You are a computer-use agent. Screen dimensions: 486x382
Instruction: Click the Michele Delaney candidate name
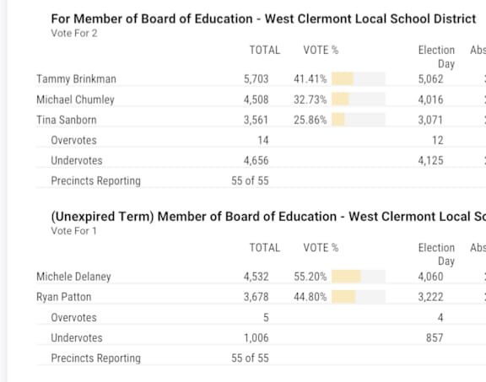click(x=73, y=277)
